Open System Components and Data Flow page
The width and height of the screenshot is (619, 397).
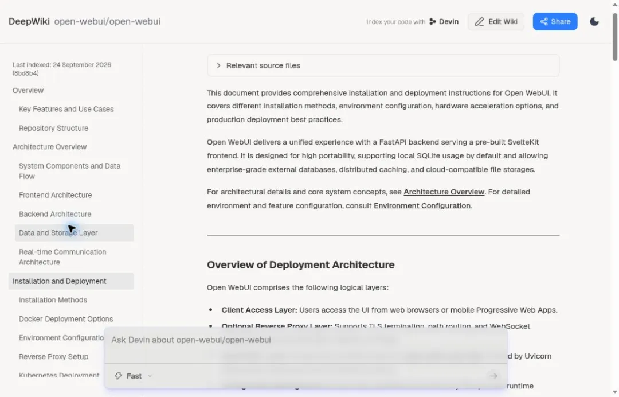[70, 171]
